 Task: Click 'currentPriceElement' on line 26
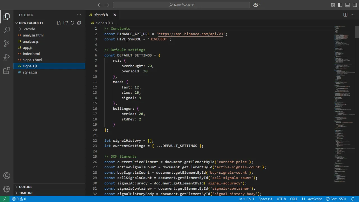coord(138,162)
